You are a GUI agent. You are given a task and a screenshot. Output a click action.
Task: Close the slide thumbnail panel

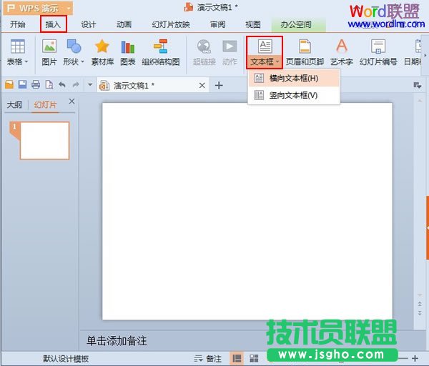(x=71, y=102)
